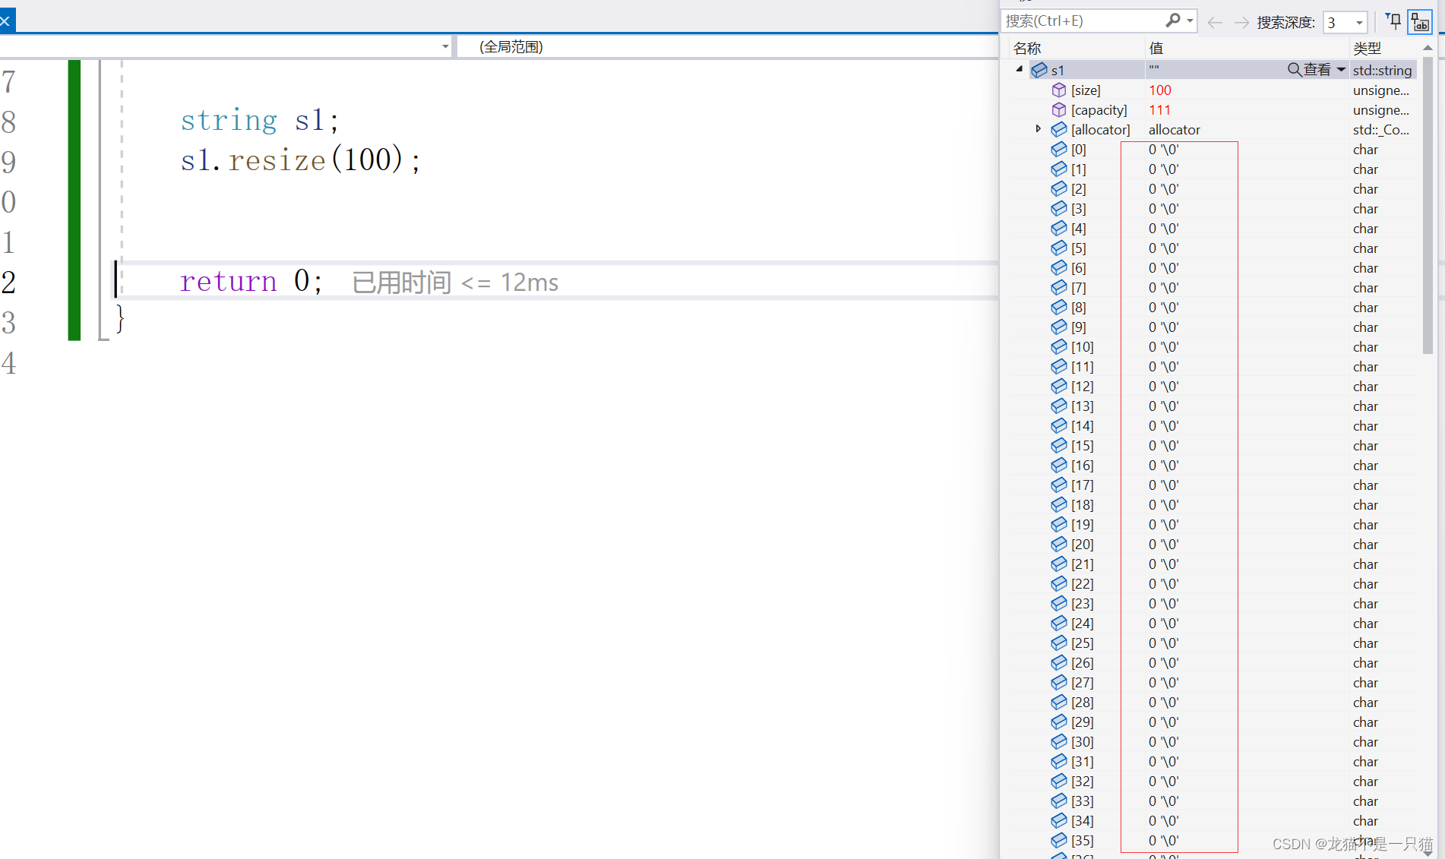Click the [size] property icon

(x=1059, y=90)
